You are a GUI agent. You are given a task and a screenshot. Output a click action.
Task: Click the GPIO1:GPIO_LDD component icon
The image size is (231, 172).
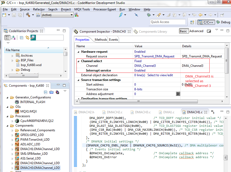[x=17, y=135]
